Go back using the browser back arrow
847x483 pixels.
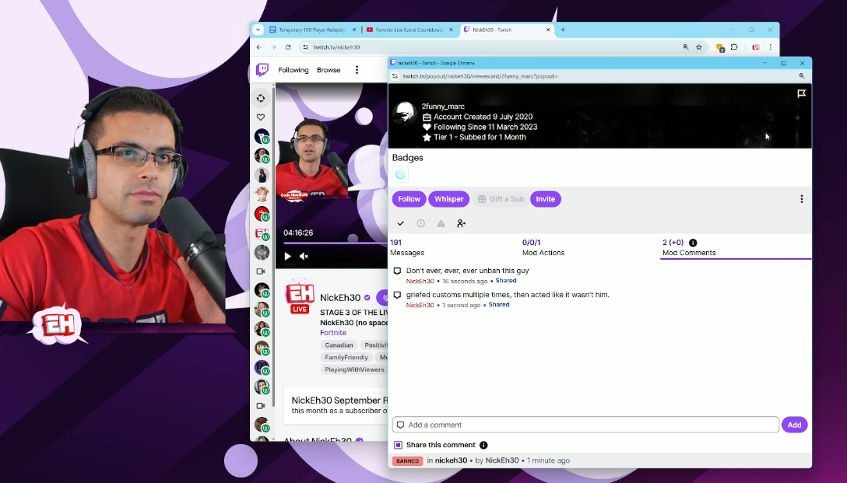258,47
